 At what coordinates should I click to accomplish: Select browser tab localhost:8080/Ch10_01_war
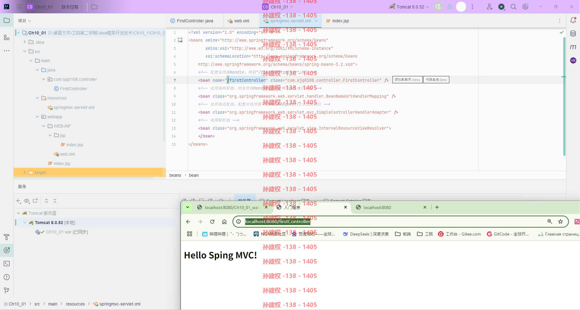click(232, 207)
